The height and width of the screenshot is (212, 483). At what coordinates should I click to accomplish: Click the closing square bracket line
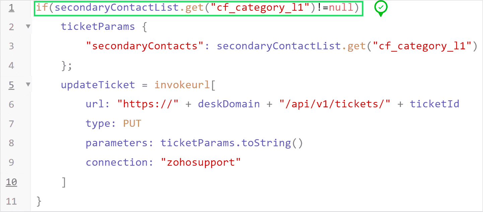64,182
